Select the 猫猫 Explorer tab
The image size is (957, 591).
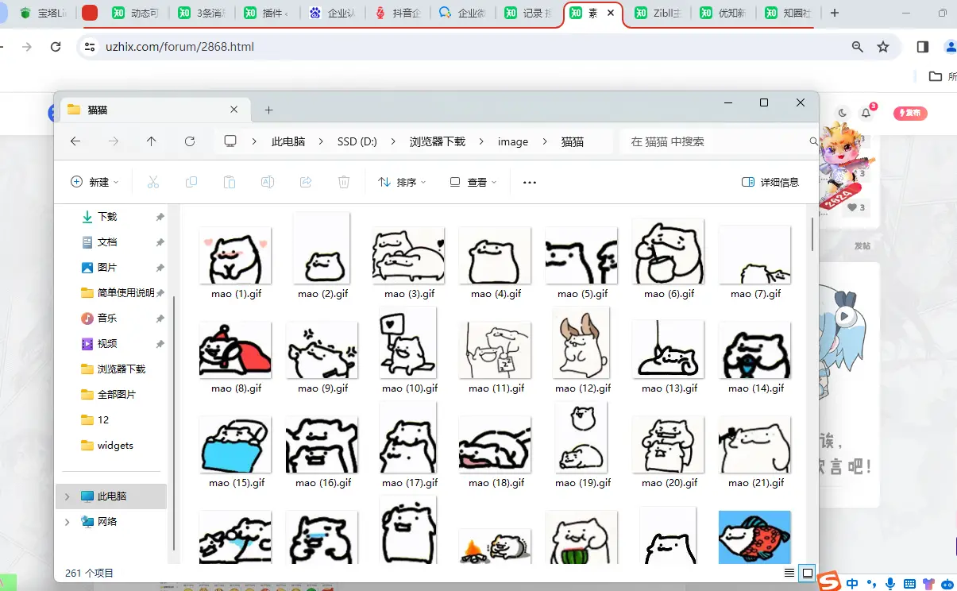click(x=151, y=110)
